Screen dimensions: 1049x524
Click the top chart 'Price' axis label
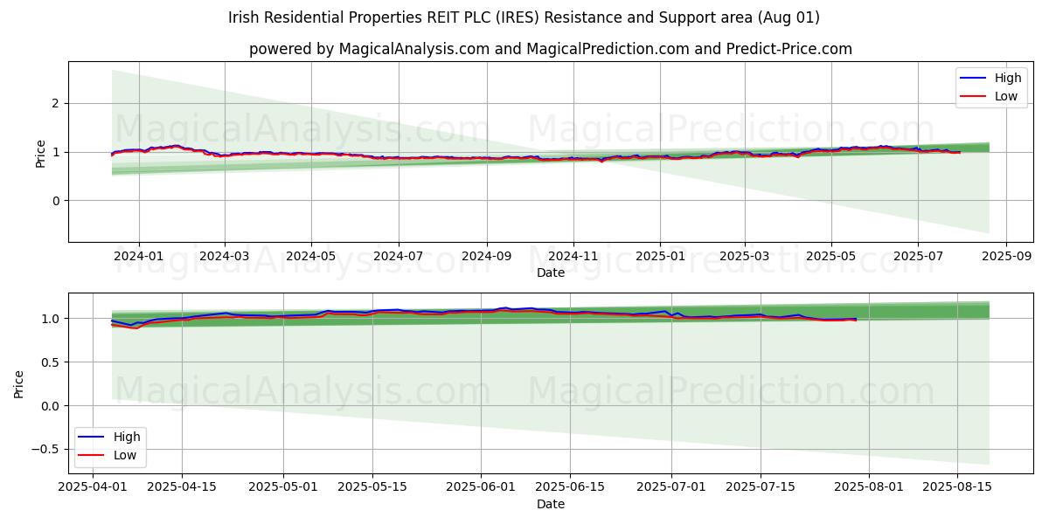pyautogui.click(x=40, y=152)
